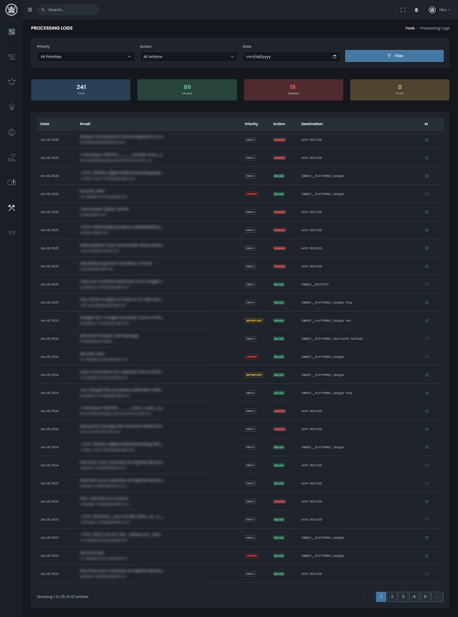458x617 pixels.
Task: Go to pagination page 3
Action: pos(403,597)
